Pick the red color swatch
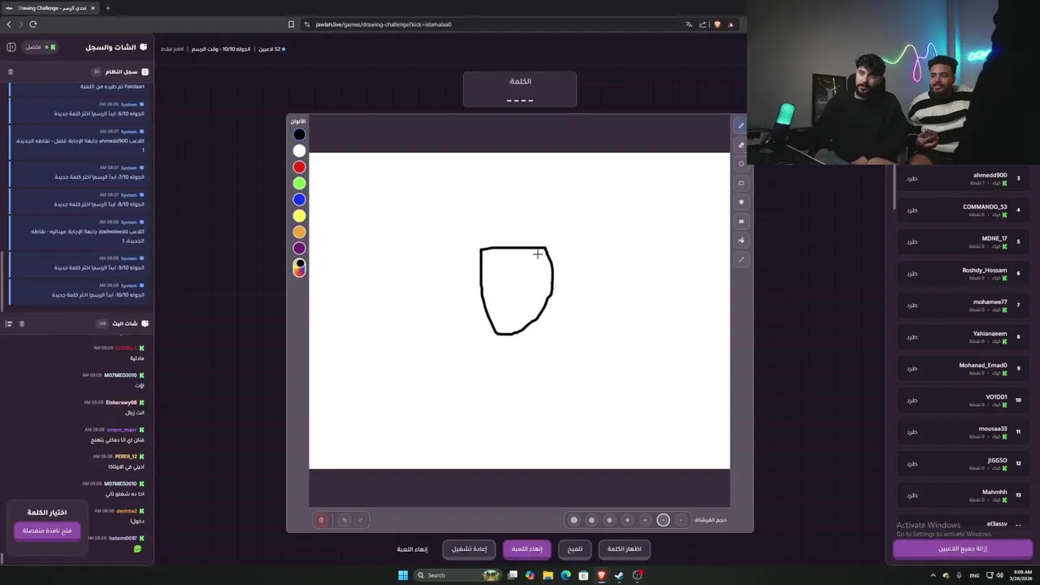The width and height of the screenshot is (1040, 585). [x=299, y=167]
